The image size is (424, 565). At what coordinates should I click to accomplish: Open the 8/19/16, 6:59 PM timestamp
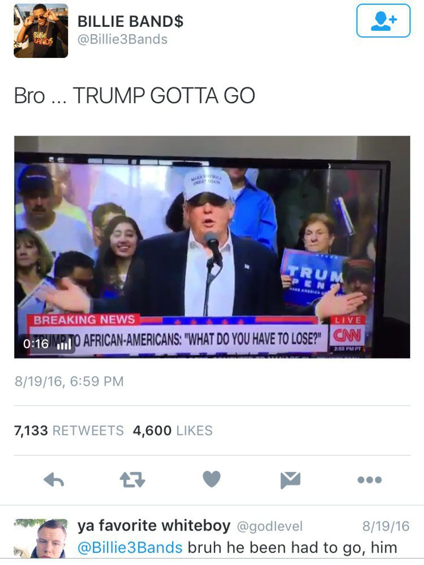(69, 381)
